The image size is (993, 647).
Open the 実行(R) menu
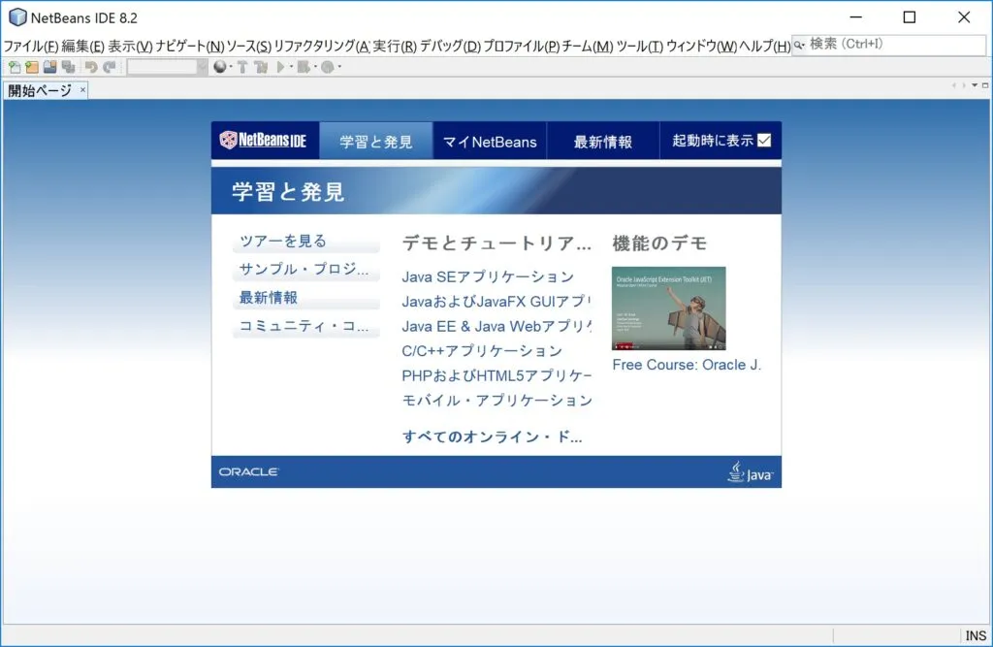[x=395, y=47]
